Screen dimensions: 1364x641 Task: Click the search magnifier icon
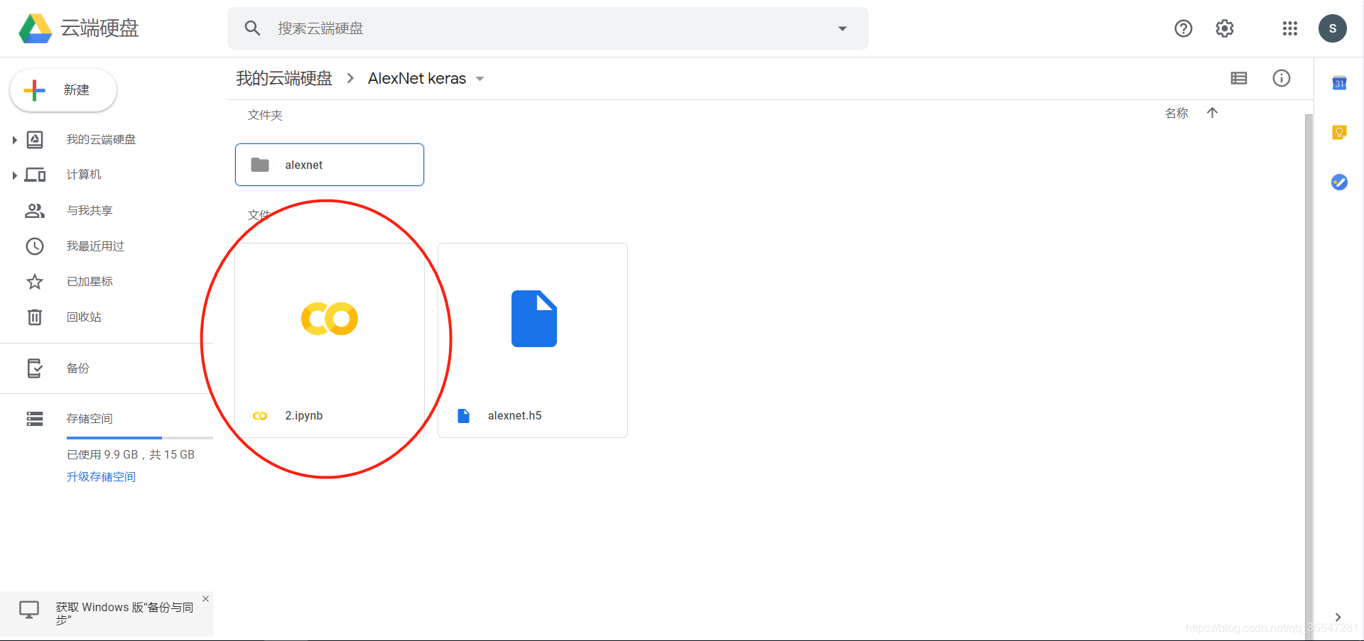252,28
